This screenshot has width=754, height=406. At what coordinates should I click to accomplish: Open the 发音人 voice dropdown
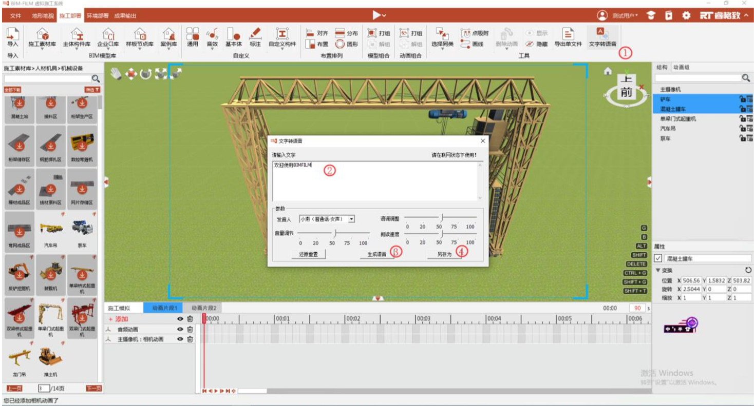pos(351,219)
